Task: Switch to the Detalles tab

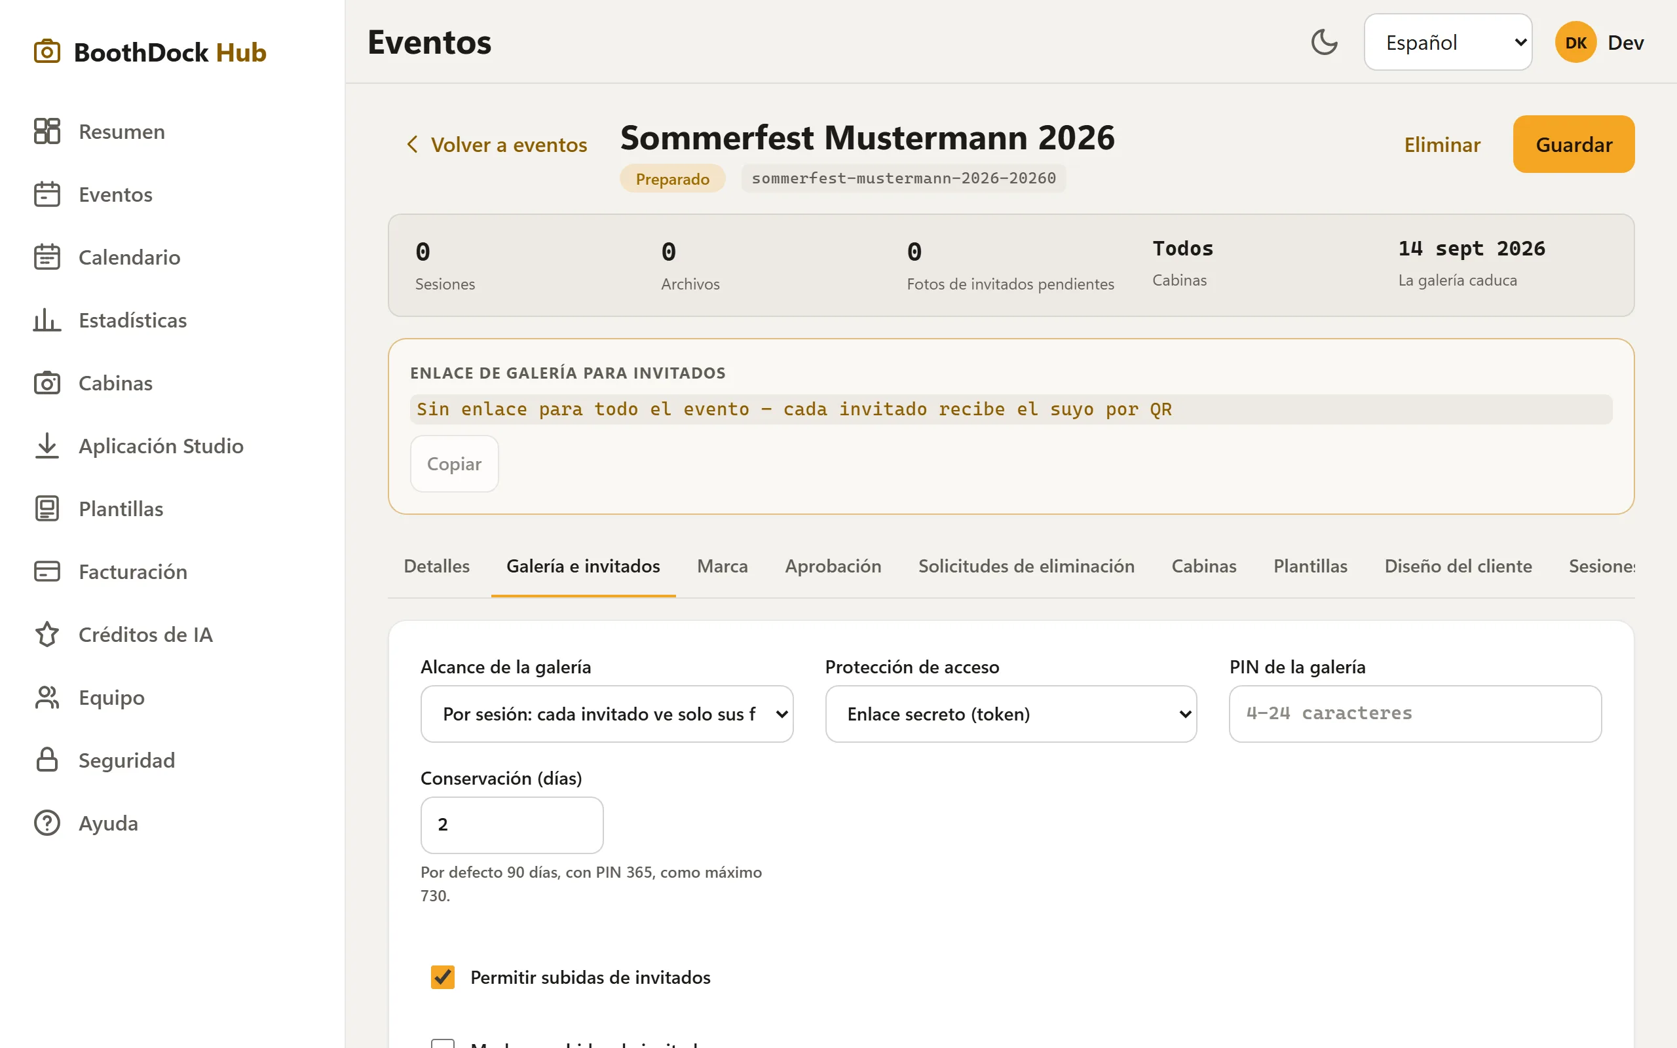Action: click(436, 567)
